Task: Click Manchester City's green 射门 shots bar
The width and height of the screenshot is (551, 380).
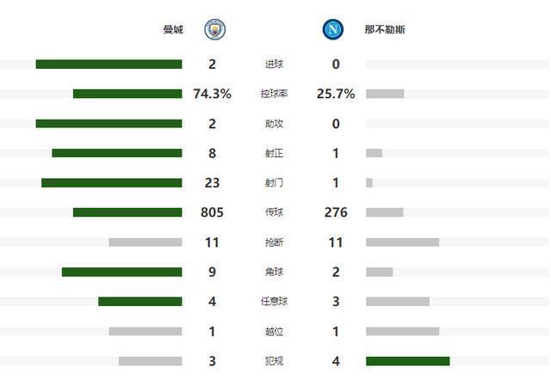Action: [111, 183]
